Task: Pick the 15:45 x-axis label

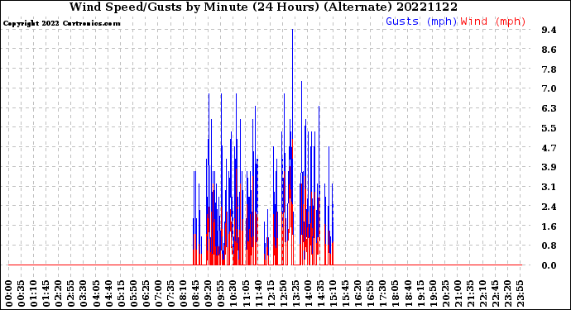Action: pyautogui.click(x=345, y=293)
